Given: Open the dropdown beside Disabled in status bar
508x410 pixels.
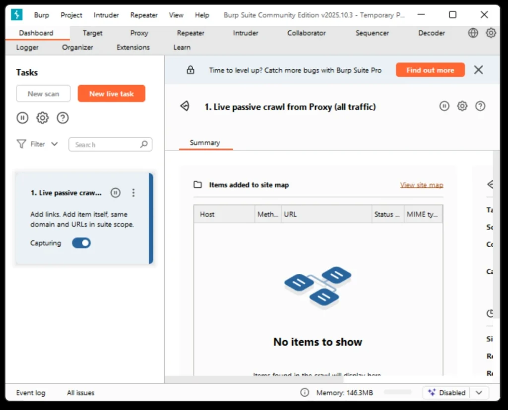Looking at the screenshot, I should 479,392.
